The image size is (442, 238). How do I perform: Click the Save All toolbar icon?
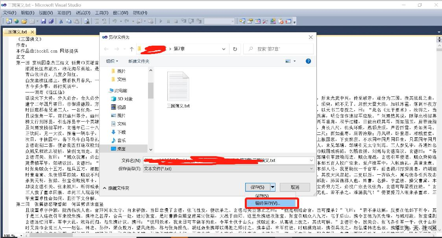click(x=51, y=21)
